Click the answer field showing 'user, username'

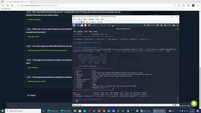[x=49, y=67]
